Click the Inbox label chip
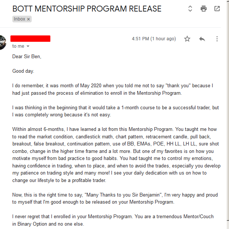This screenshot has height=229, width=229. coord(19,19)
